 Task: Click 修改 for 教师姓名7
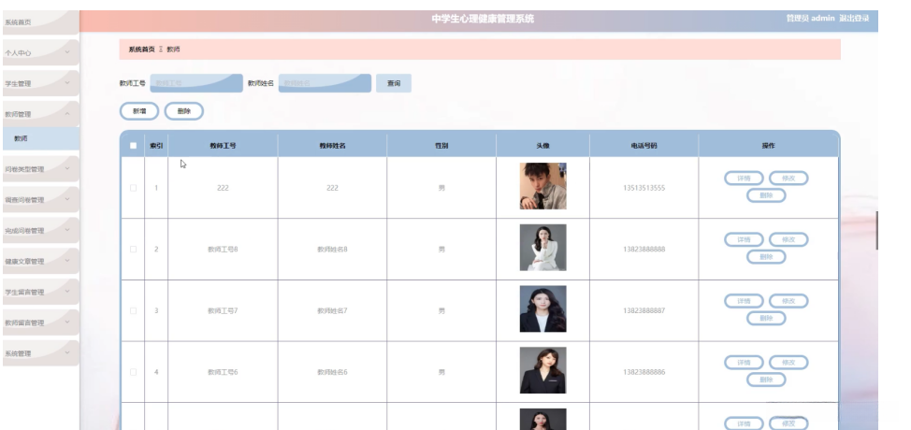(x=788, y=301)
